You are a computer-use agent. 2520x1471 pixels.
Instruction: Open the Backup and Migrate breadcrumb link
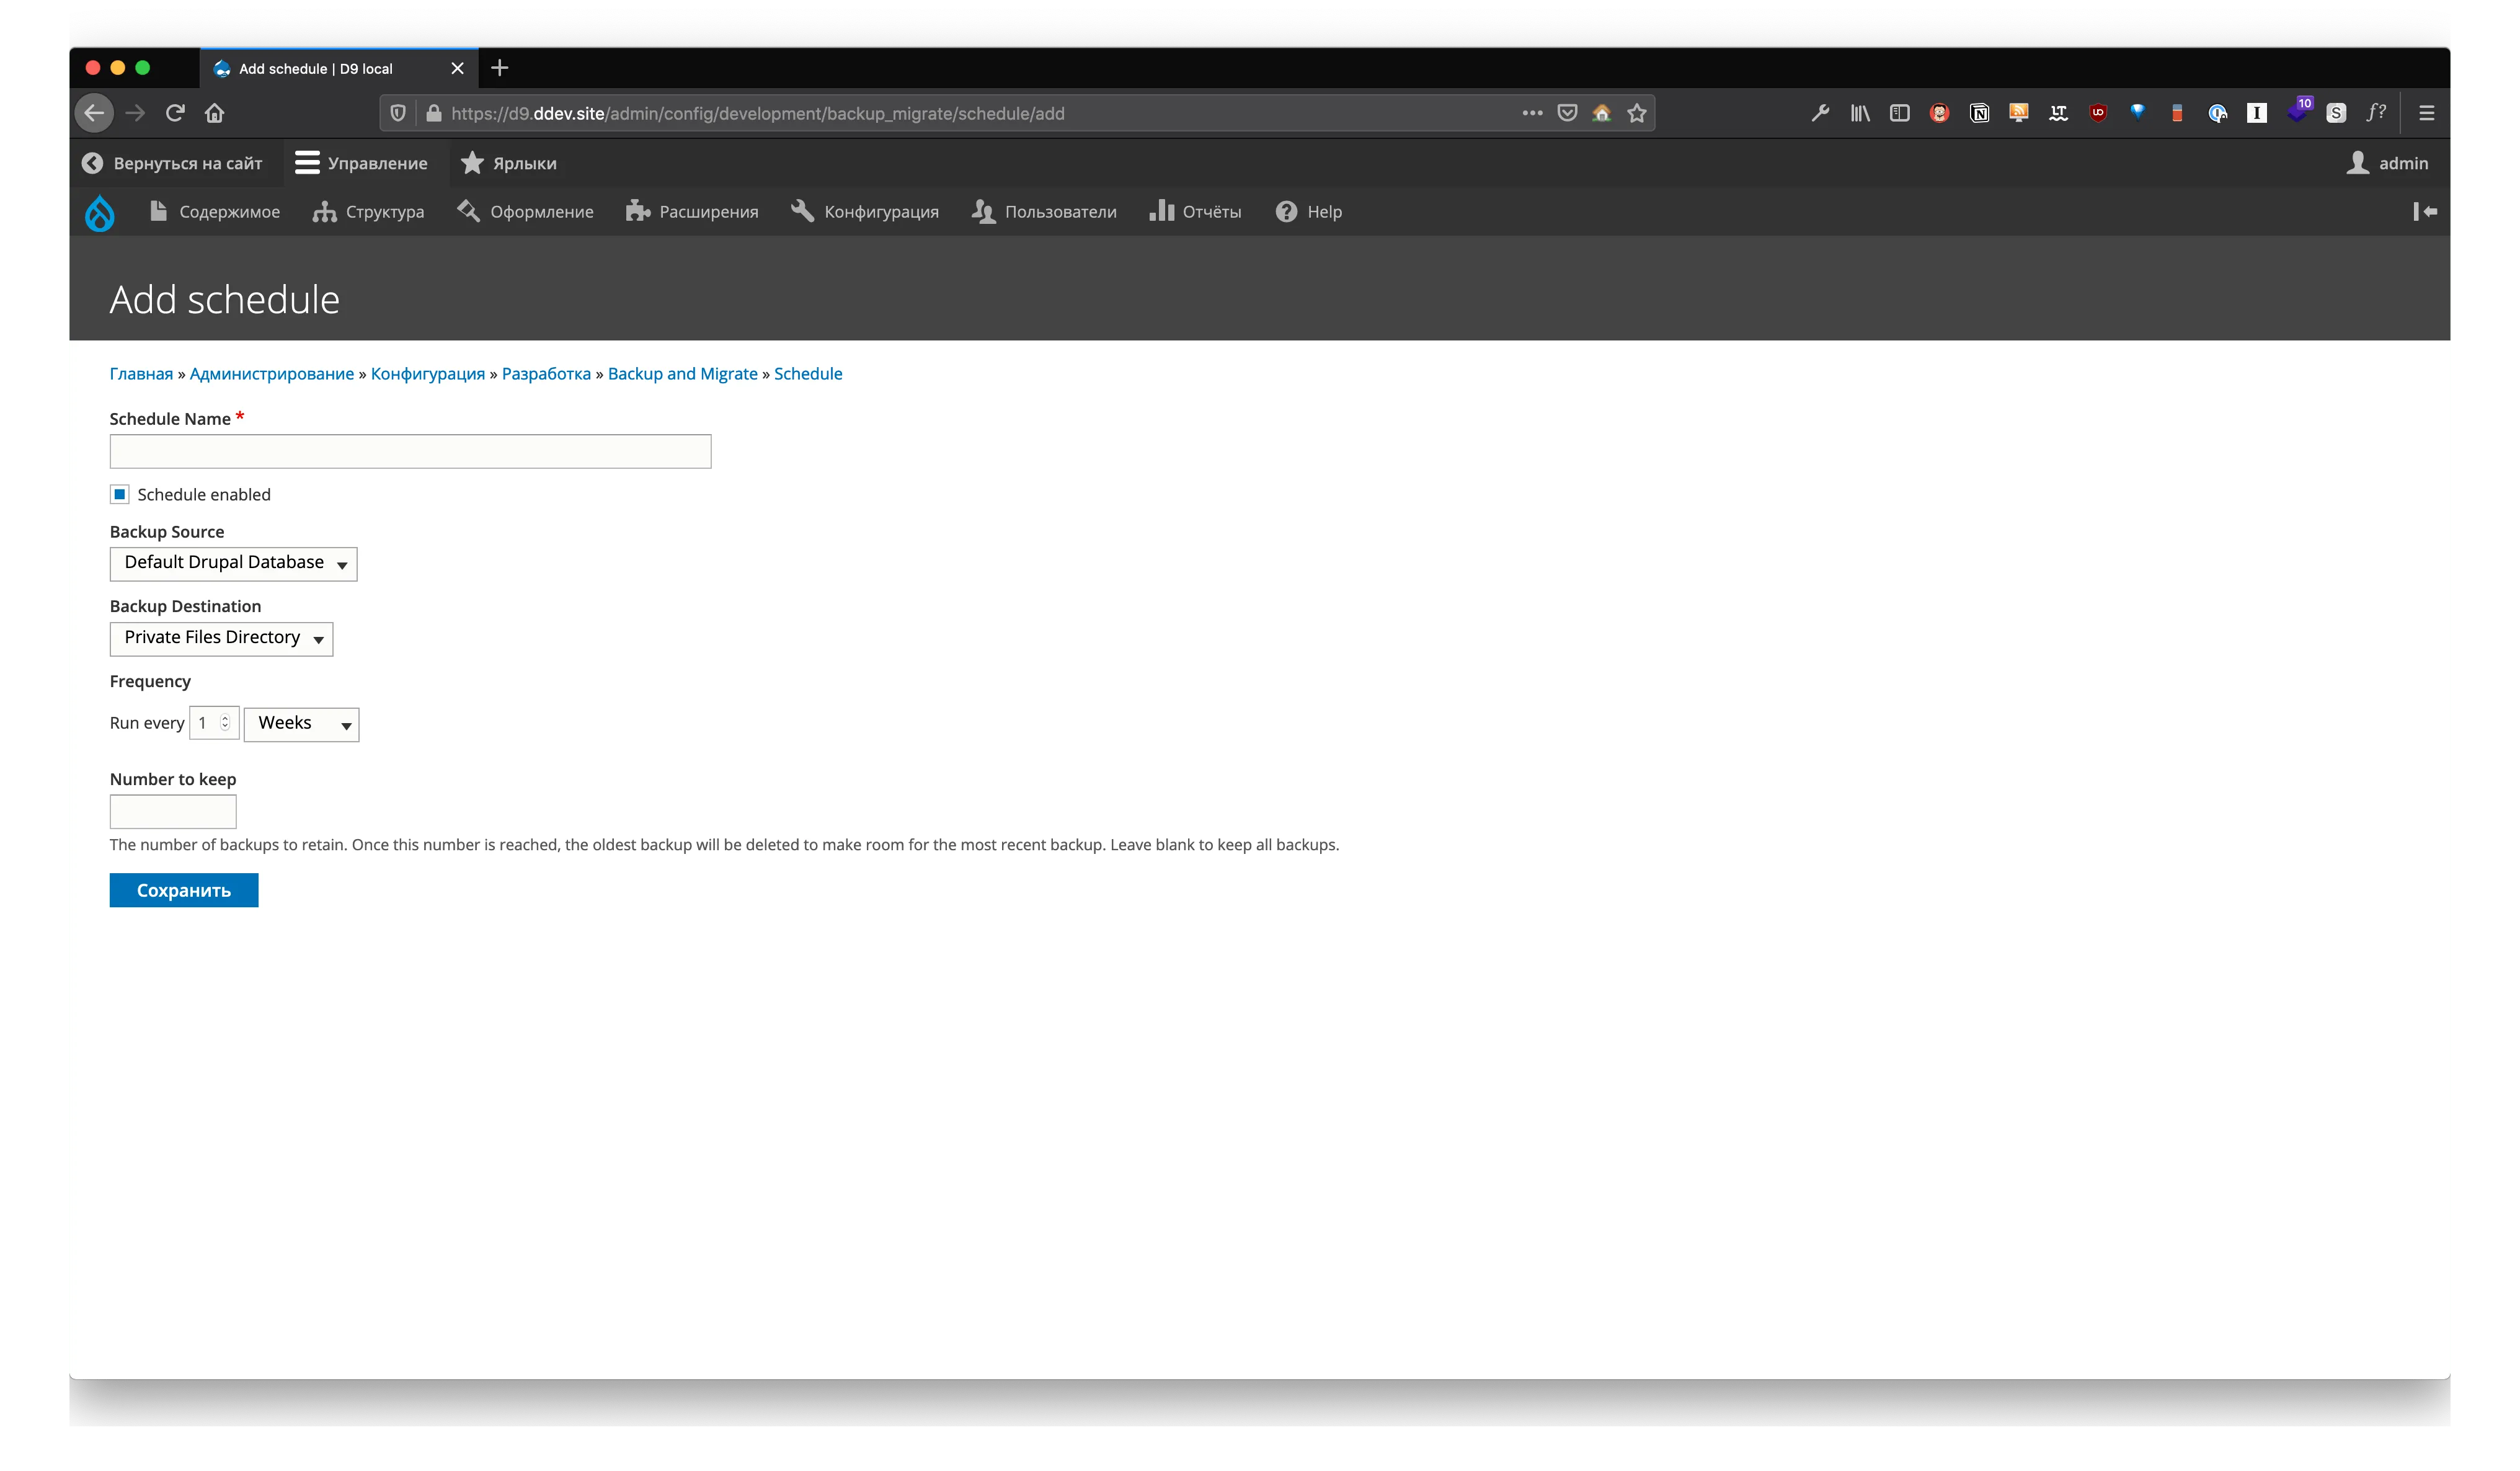tap(682, 374)
